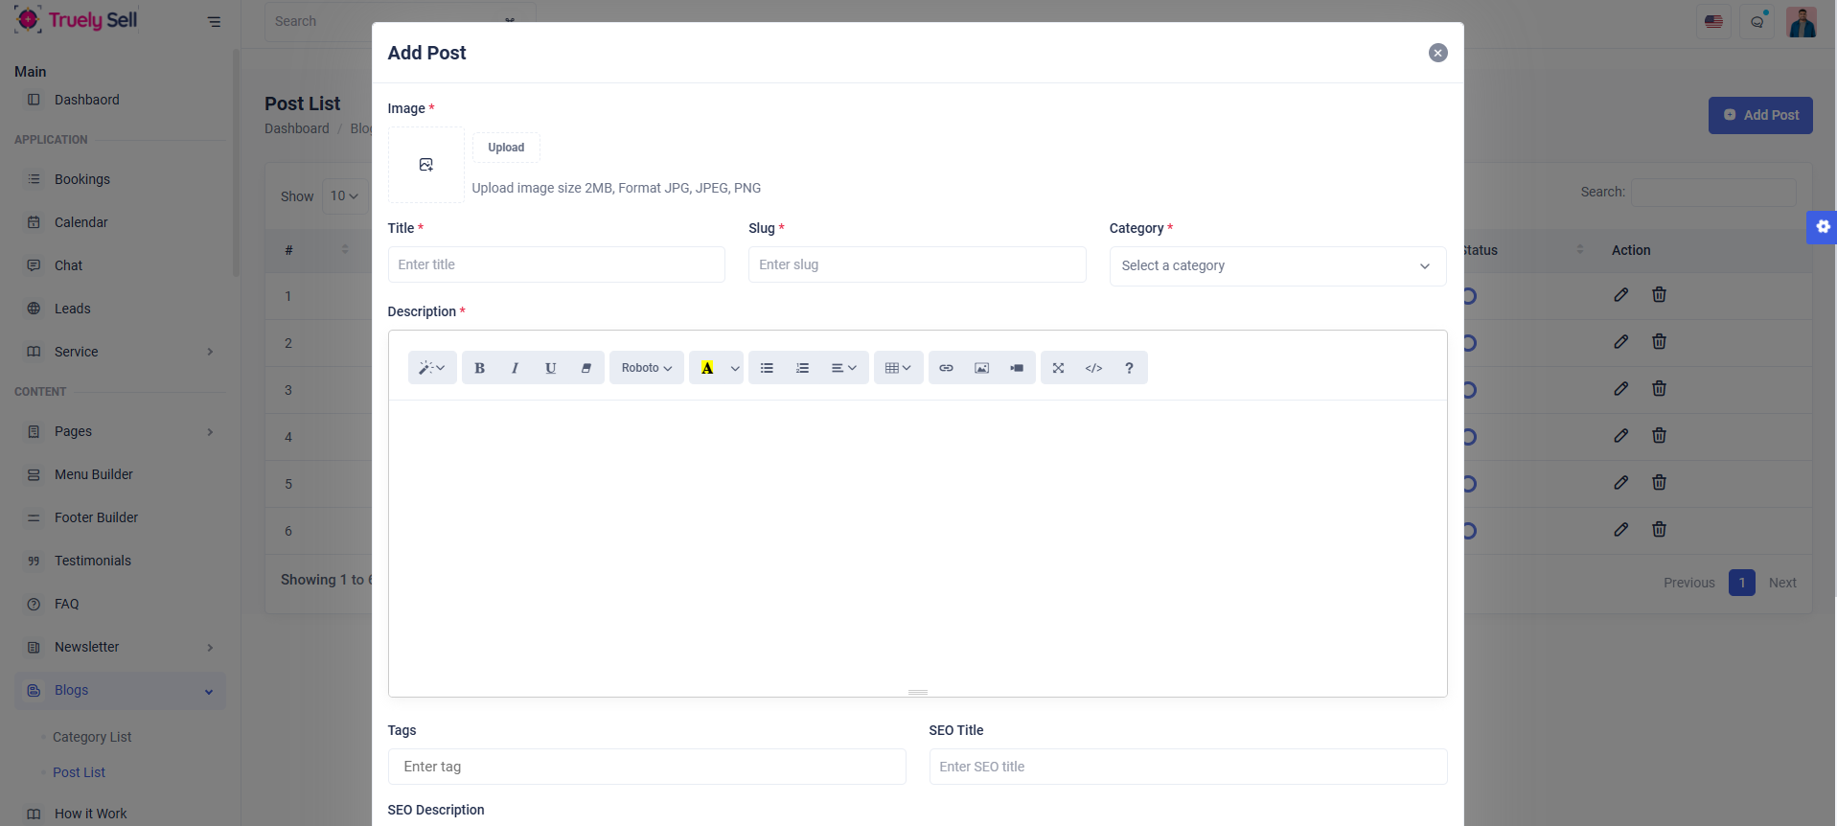Open the paragraph alignment dropdown
The image size is (1837, 826).
(843, 368)
